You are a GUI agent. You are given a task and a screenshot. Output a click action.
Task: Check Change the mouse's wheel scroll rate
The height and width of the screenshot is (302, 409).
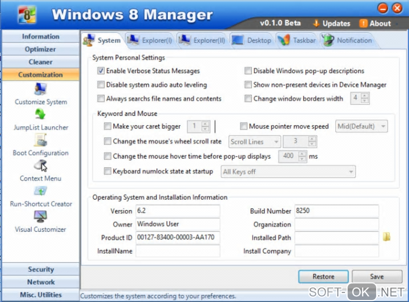(107, 141)
